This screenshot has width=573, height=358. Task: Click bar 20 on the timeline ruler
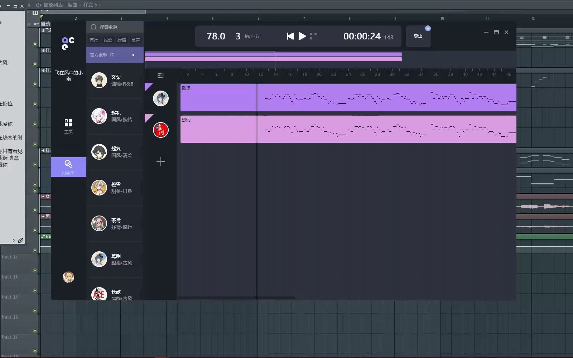(319, 74)
